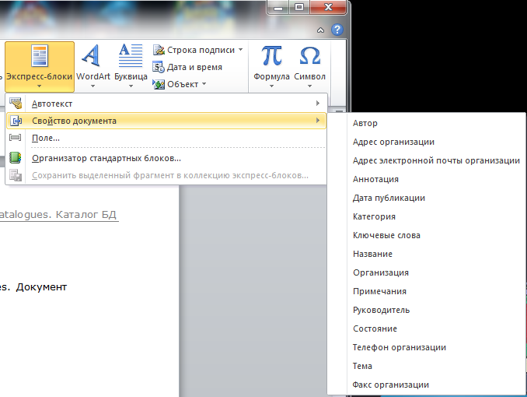Click the Строка подписи icon
The image size is (527, 397).
tap(159, 50)
